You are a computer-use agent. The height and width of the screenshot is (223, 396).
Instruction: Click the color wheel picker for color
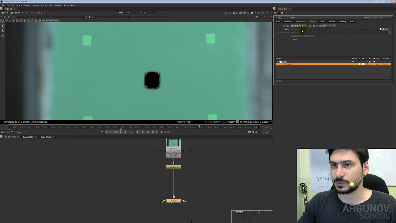[x=384, y=29]
